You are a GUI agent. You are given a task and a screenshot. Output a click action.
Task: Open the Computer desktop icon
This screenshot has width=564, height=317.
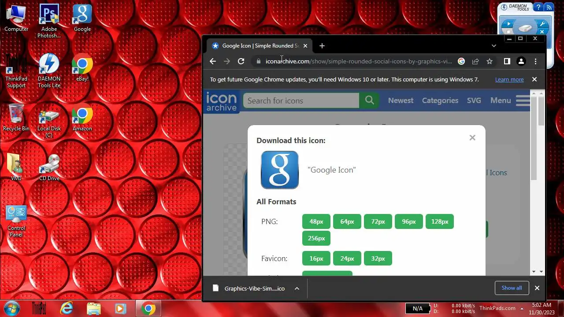tap(16, 18)
